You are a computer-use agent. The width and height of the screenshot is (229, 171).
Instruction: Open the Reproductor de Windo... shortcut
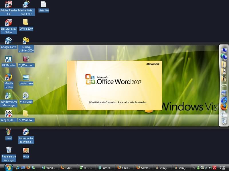(26, 136)
